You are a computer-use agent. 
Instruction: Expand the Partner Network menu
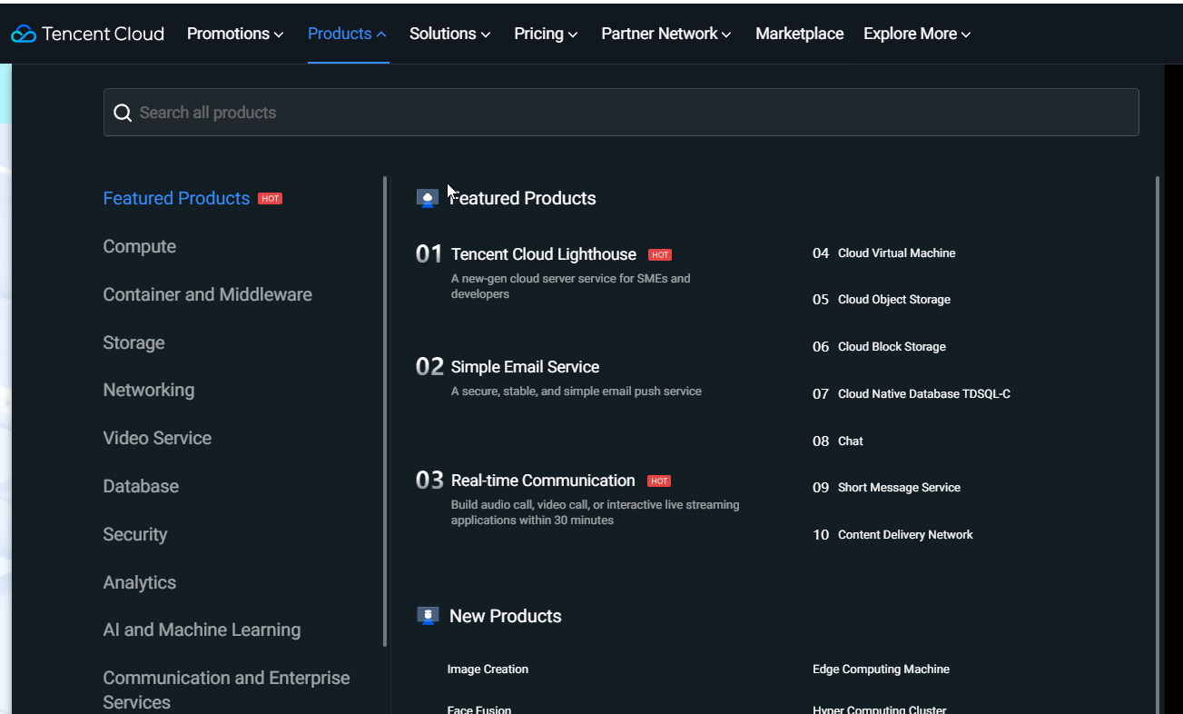click(666, 34)
